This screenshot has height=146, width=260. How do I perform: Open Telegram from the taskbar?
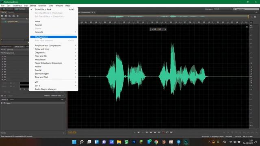[x=178, y=142]
